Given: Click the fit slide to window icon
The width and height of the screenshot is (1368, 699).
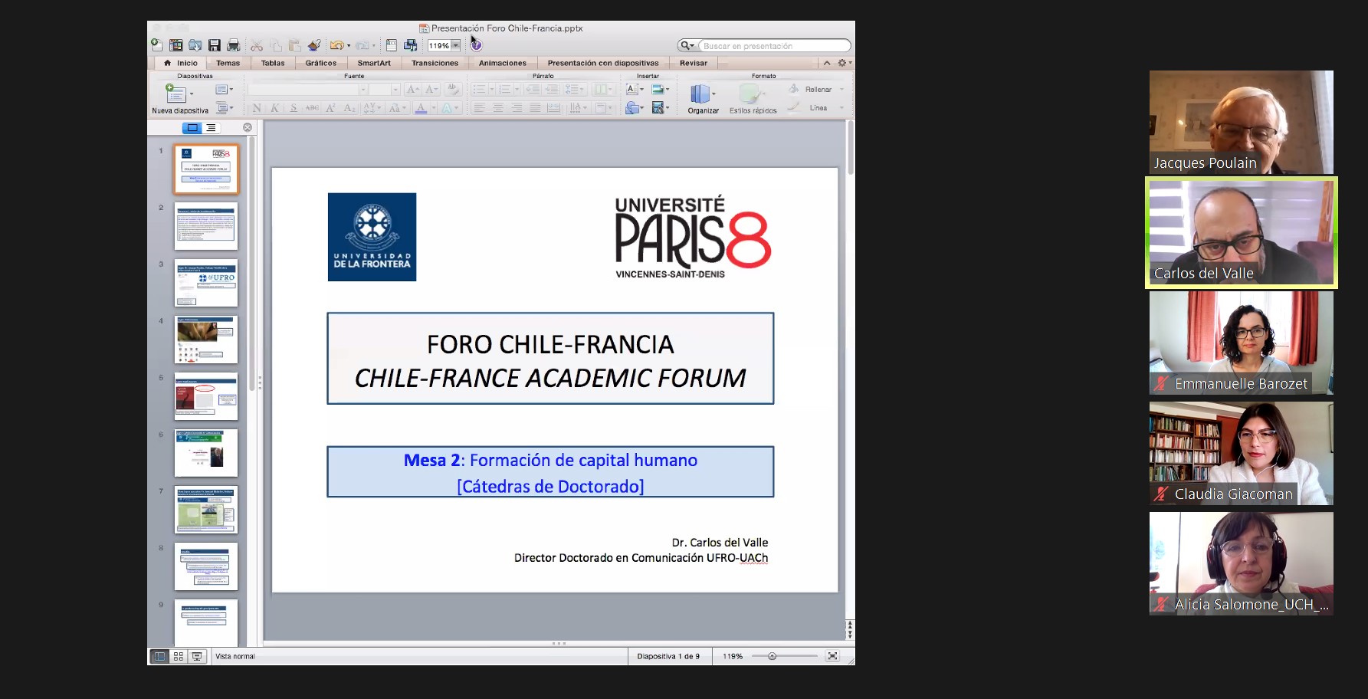Looking at the screenshot, I should point(832,656).
